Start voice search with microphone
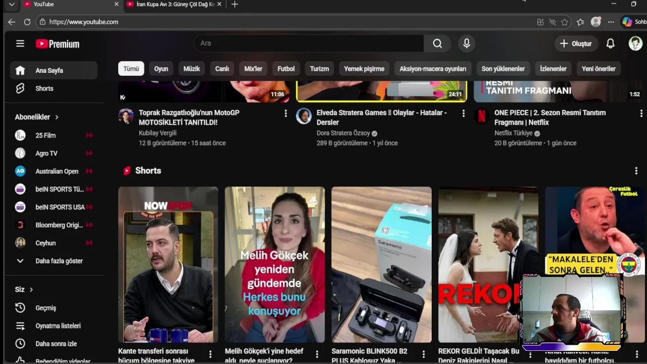The image size is (647, 364). [467, 43]
